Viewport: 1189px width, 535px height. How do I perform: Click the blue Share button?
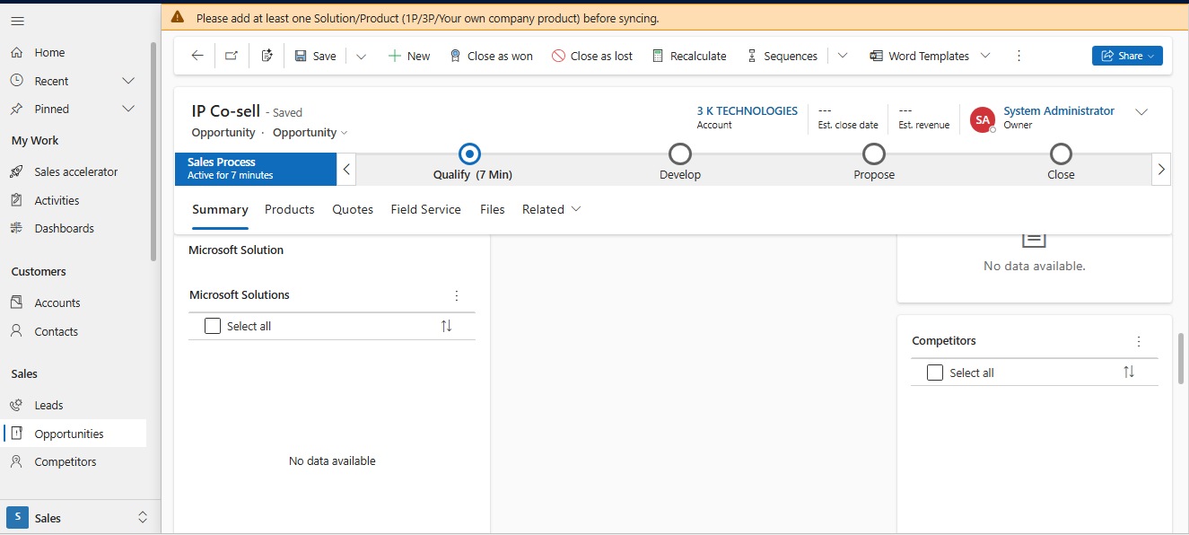(x=1126, y=56)
